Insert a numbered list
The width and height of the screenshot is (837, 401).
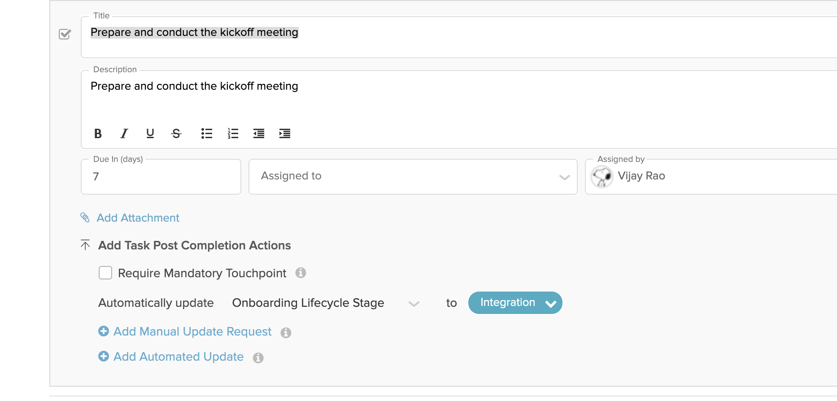pyautogui.click(x=233, y=133)
